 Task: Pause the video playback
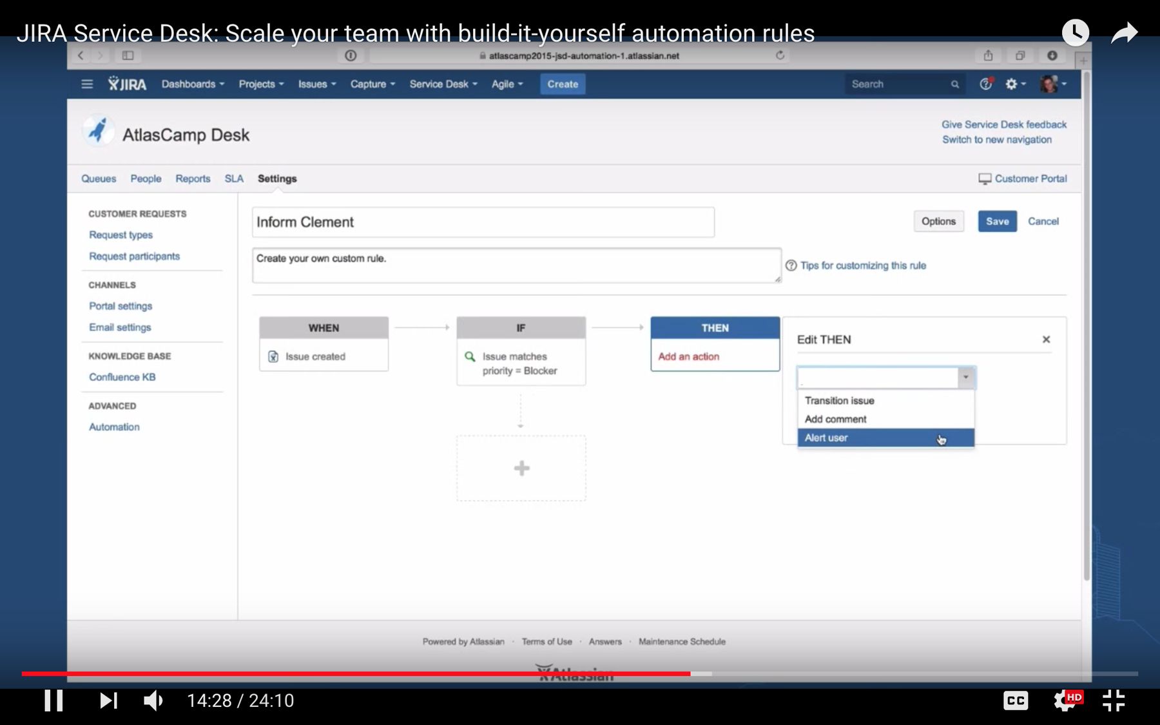53,701
